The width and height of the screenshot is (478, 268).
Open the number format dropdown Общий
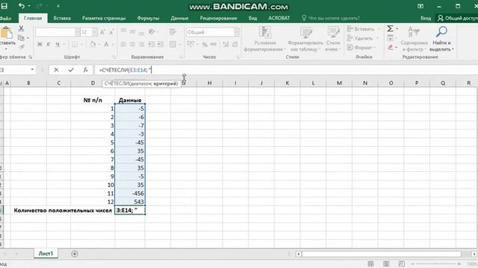[x=237, y=32]
